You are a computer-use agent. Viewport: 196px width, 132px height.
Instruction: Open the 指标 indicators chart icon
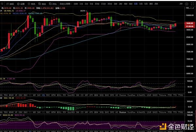click(8, 4)
